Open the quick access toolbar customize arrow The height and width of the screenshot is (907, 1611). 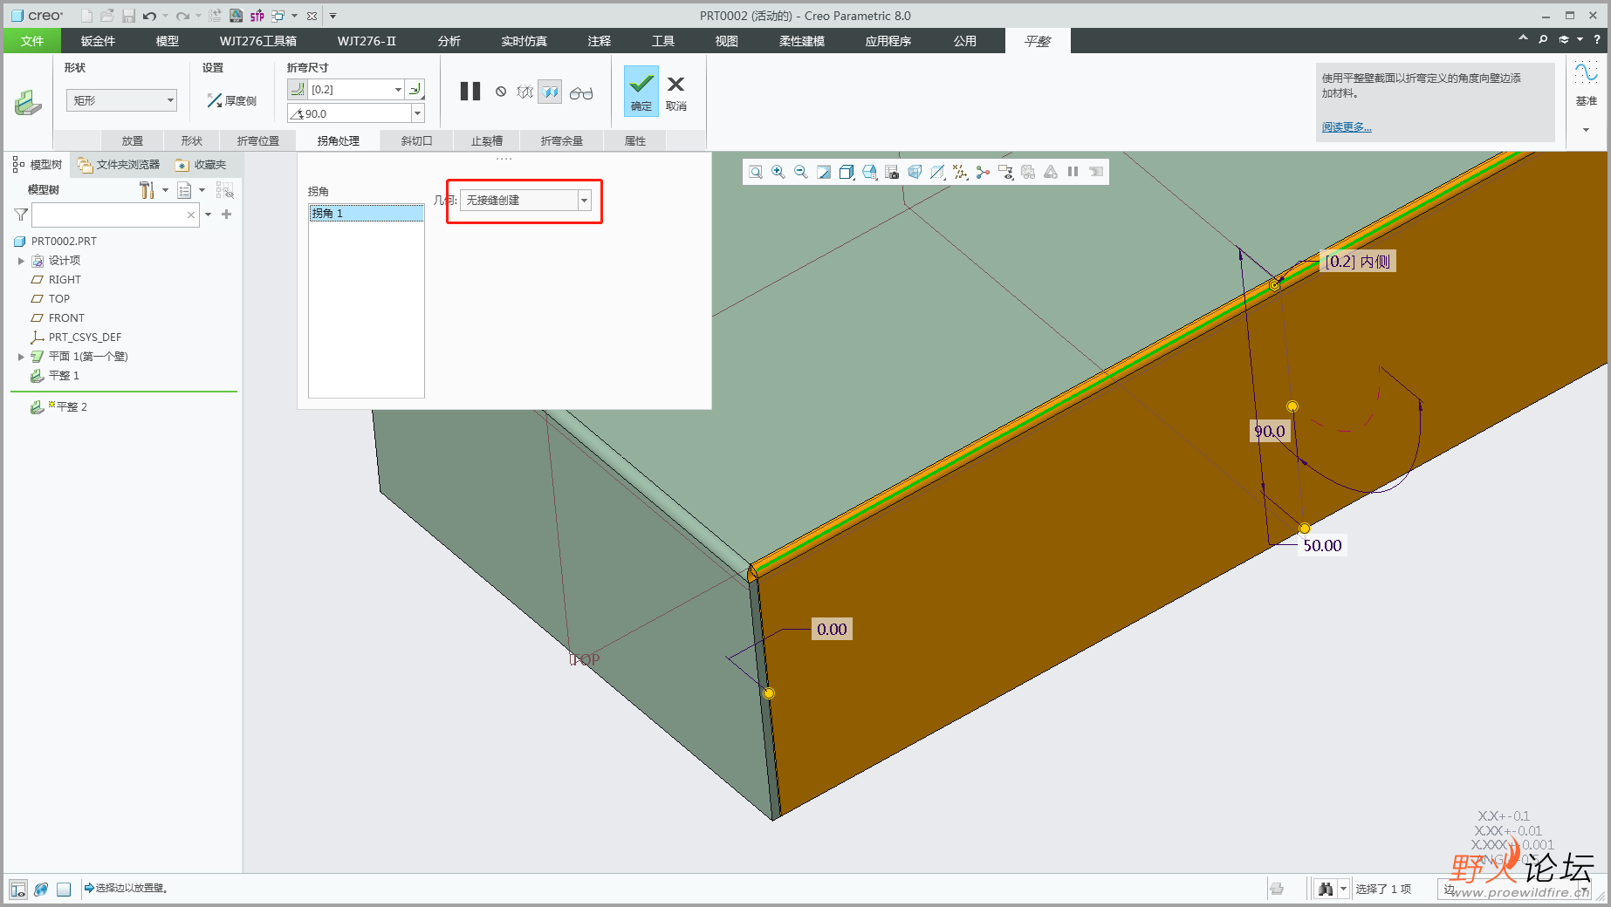[x=332, y=16]
